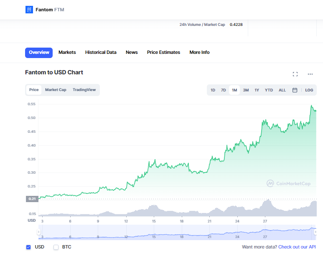Viewport: 323px width, 261px height.
Task: Click the price peak near 0.55
Action: [311, 106]
